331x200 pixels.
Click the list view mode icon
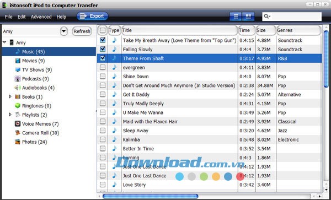click(x=236, y=17)
